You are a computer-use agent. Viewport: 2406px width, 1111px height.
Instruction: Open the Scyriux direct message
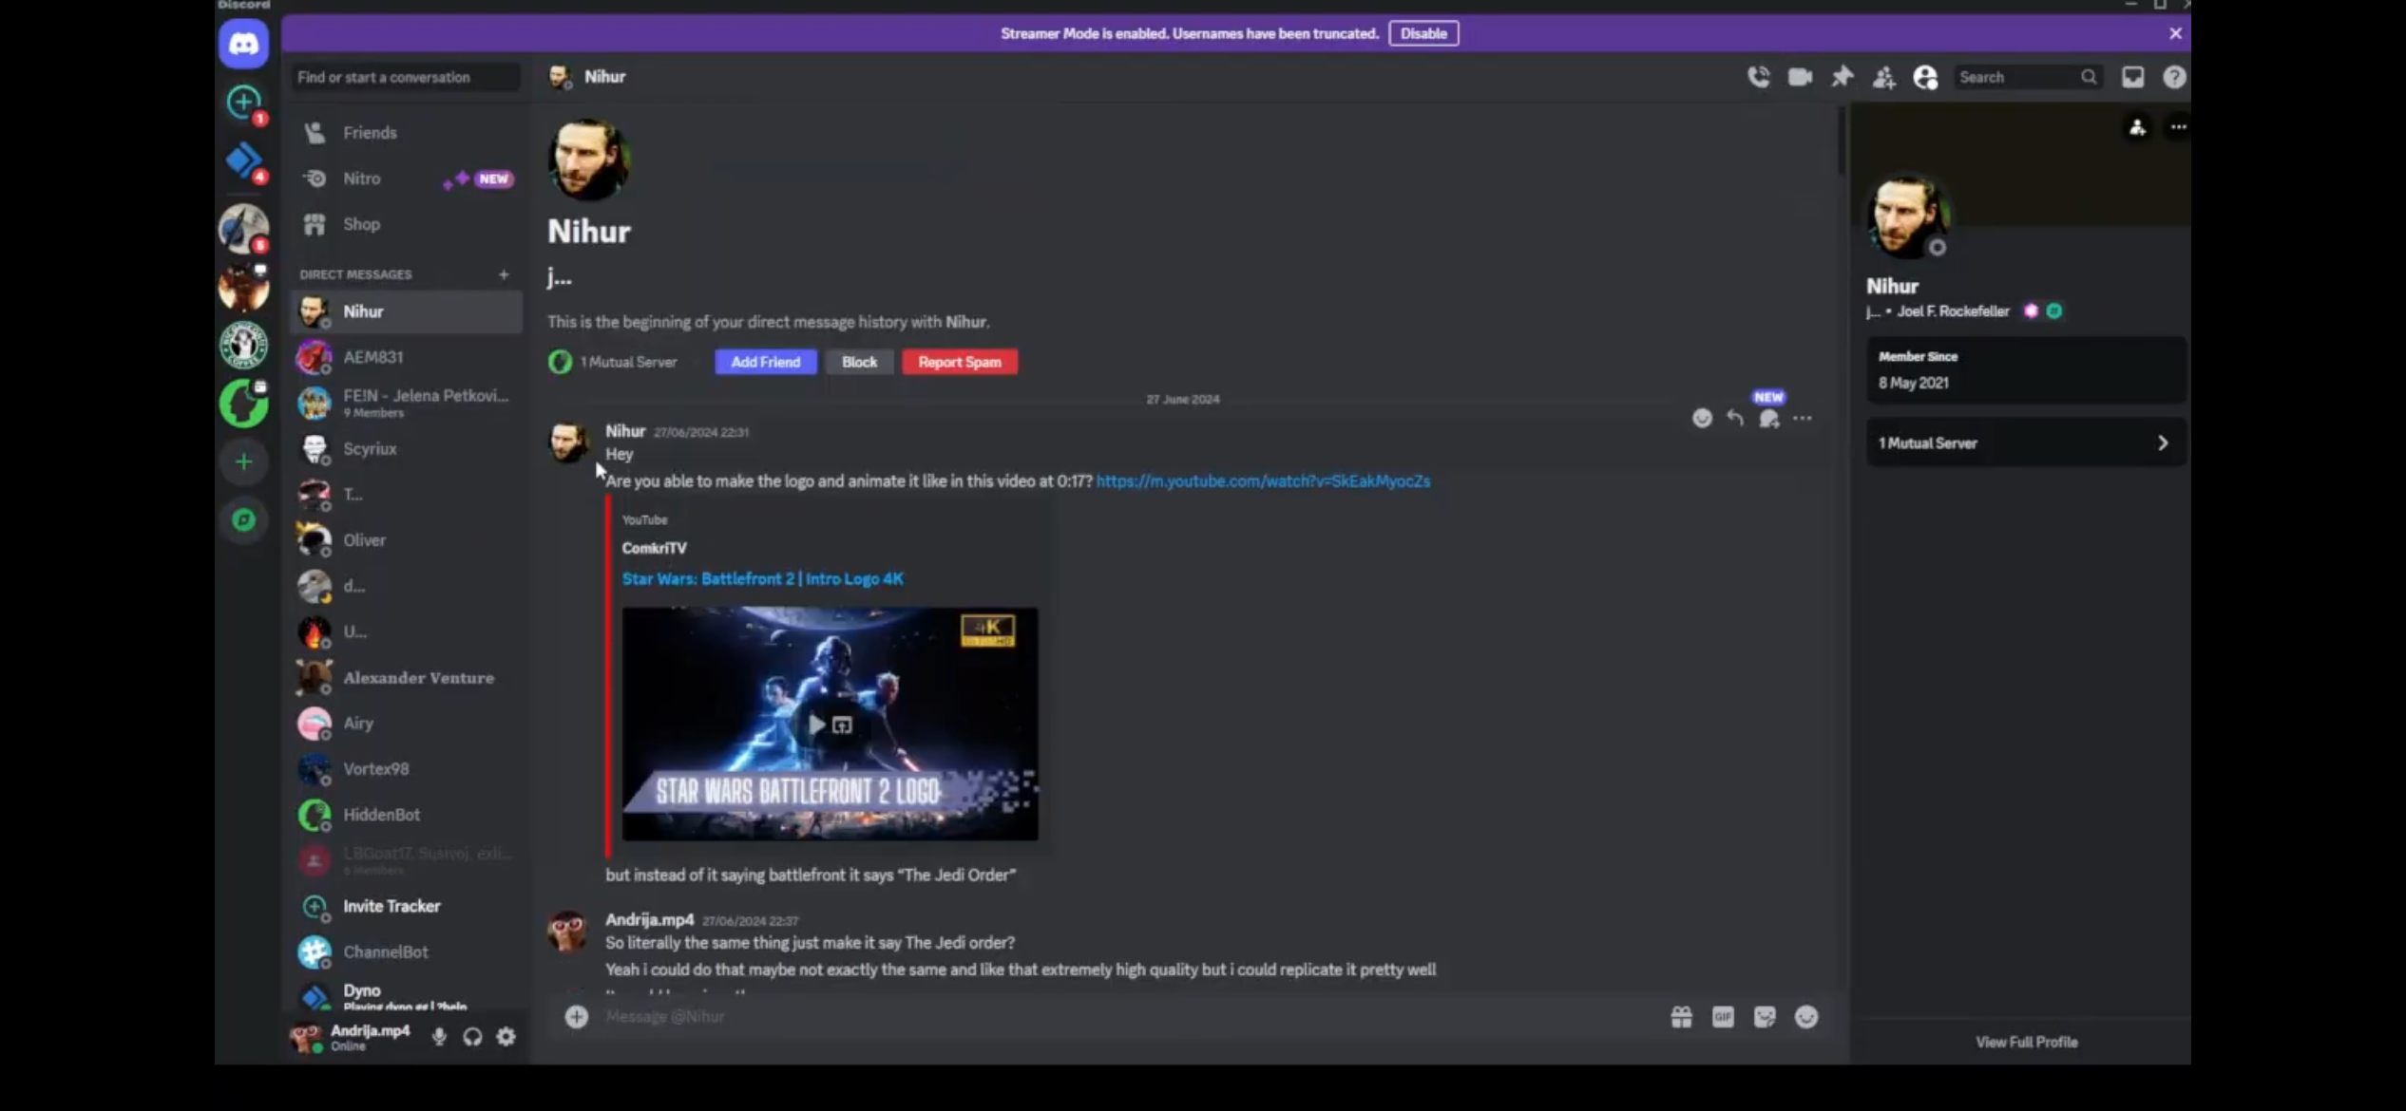(406, 448)
